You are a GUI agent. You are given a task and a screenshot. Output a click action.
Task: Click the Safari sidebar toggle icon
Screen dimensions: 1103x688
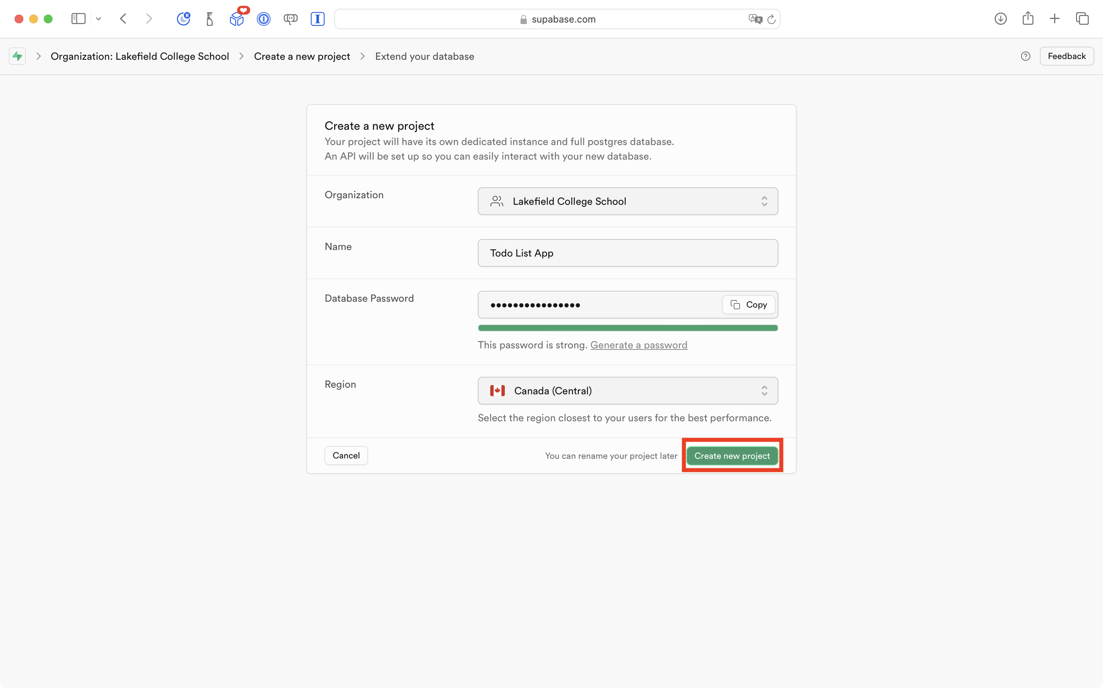pyautogui.click(x=78, y=19)
